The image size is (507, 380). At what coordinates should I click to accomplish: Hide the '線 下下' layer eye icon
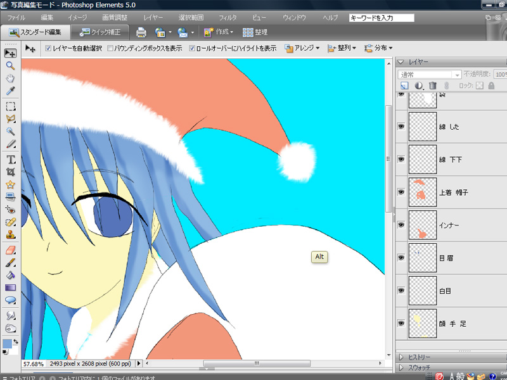[x=401, y=160]
